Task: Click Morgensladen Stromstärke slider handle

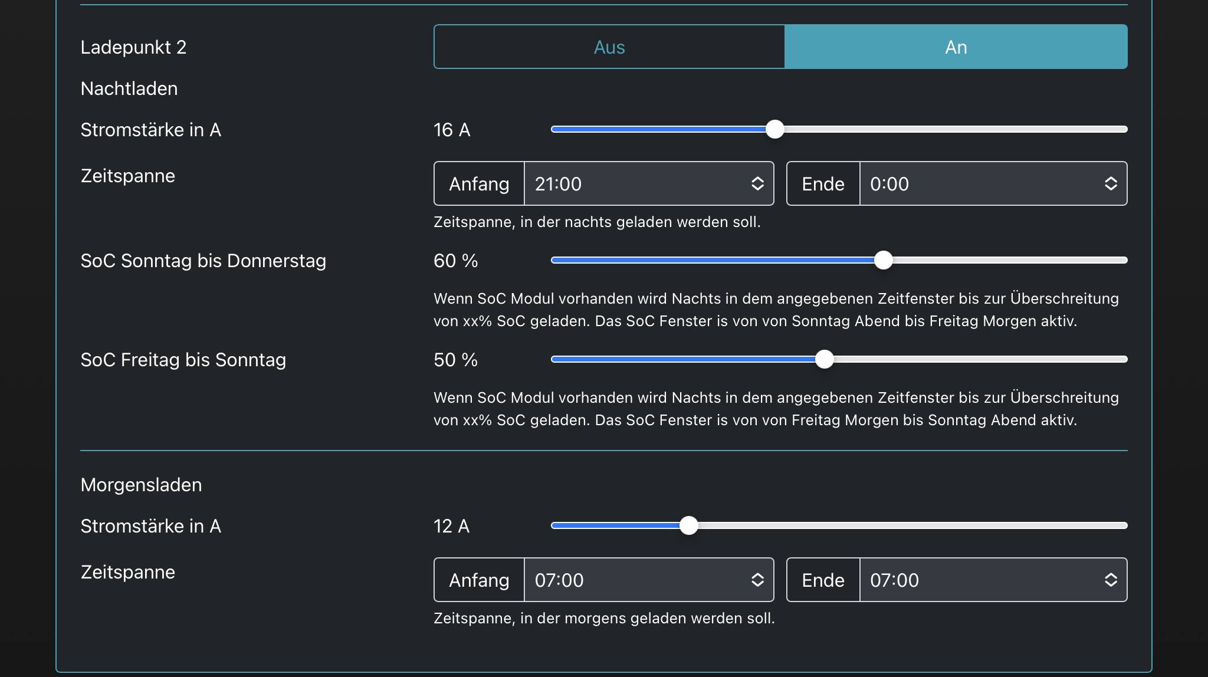Action: [x=688, y=525]
